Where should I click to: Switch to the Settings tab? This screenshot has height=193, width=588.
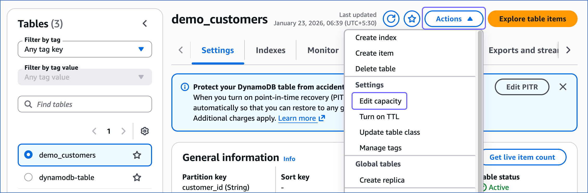click(x=218, y=50)
